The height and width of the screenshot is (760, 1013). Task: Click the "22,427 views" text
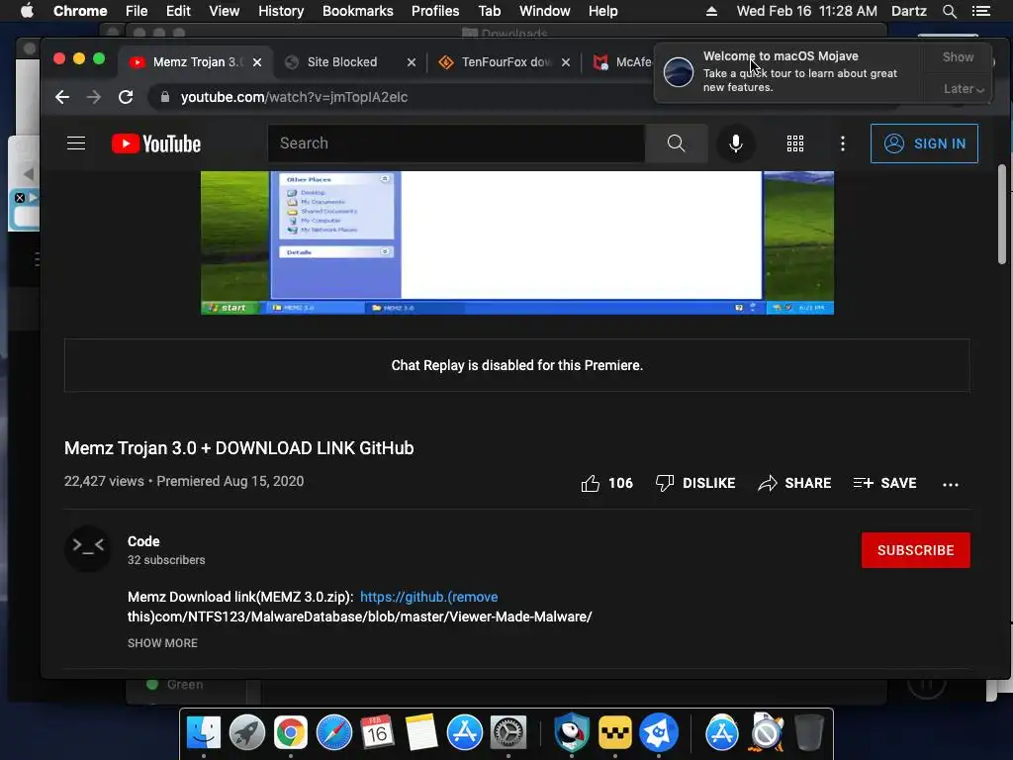point(104,481)
